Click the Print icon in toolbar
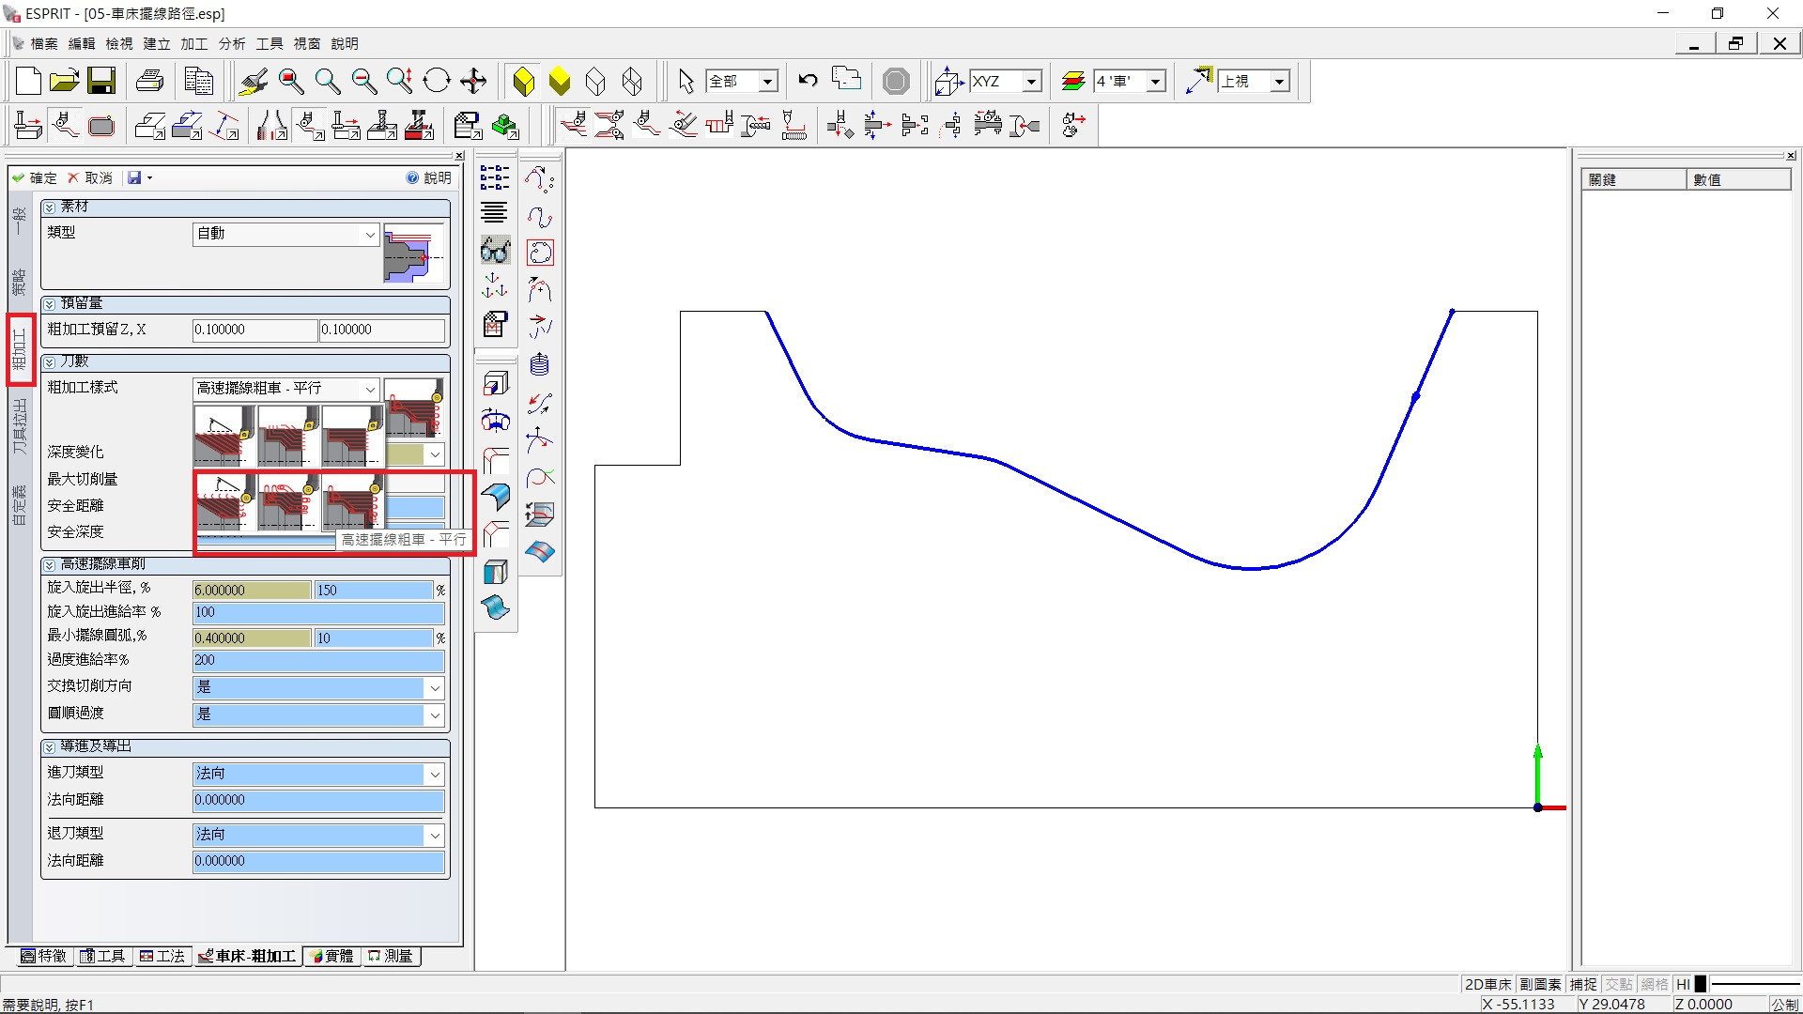Screen dimensions: 1803x1014 tap(150, 82)
